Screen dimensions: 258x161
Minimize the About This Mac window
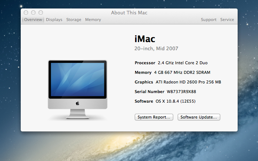pos(33,13)
